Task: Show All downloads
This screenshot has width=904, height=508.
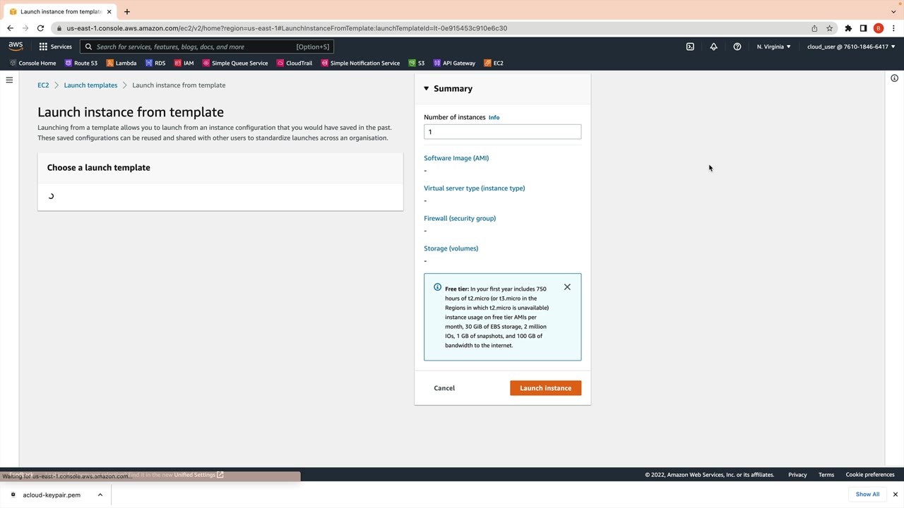Action: [867, 495]
